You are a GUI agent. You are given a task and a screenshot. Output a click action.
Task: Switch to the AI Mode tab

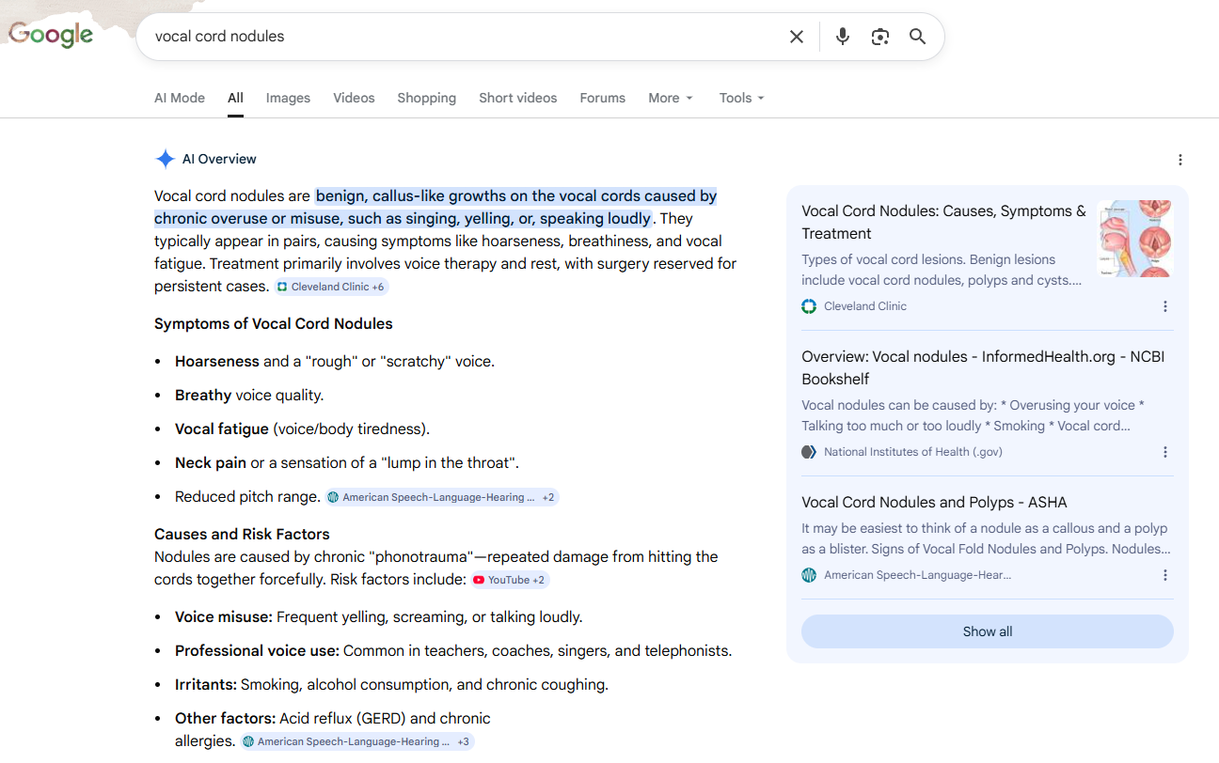coord(180,98)
